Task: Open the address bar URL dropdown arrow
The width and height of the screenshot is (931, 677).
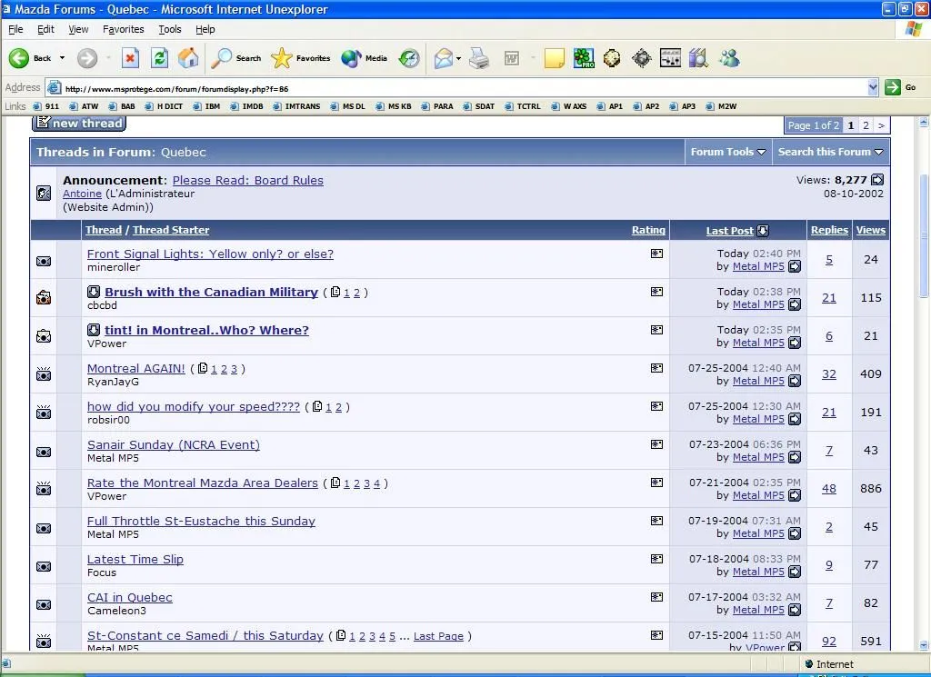Action: click(x=873, y=87)
